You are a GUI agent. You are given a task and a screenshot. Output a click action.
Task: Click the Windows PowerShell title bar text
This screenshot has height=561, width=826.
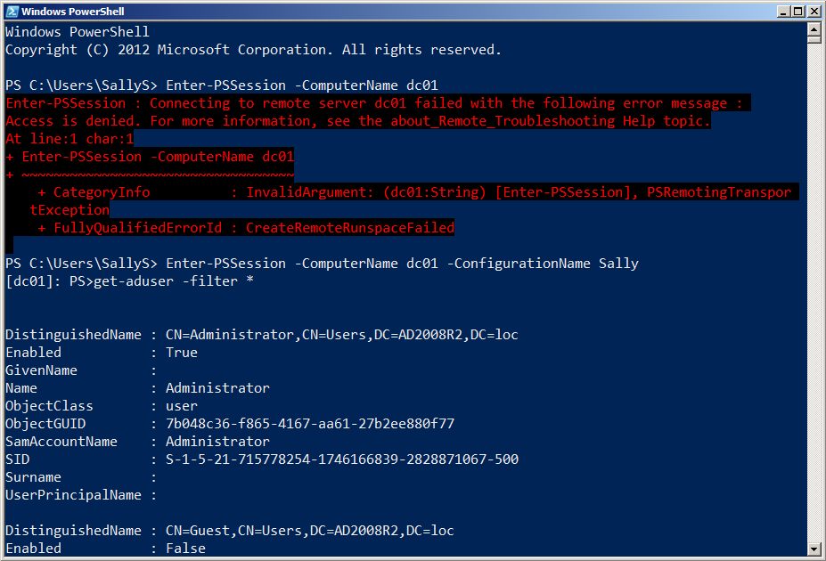73,12
